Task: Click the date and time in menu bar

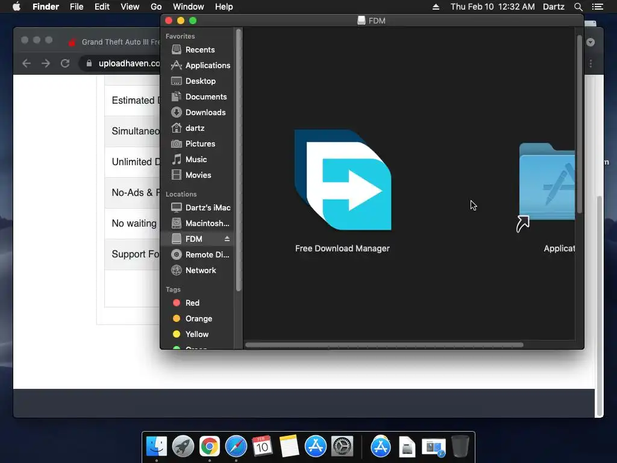Action: tap(492, 7)
